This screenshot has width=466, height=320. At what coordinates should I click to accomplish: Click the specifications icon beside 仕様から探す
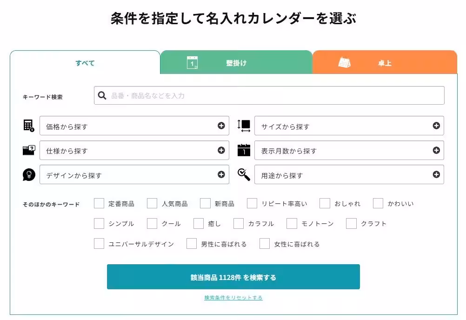[x=29, y=150]
